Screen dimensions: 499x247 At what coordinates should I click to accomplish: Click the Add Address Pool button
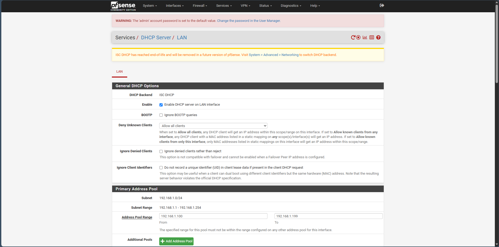[x=176, y=241]
